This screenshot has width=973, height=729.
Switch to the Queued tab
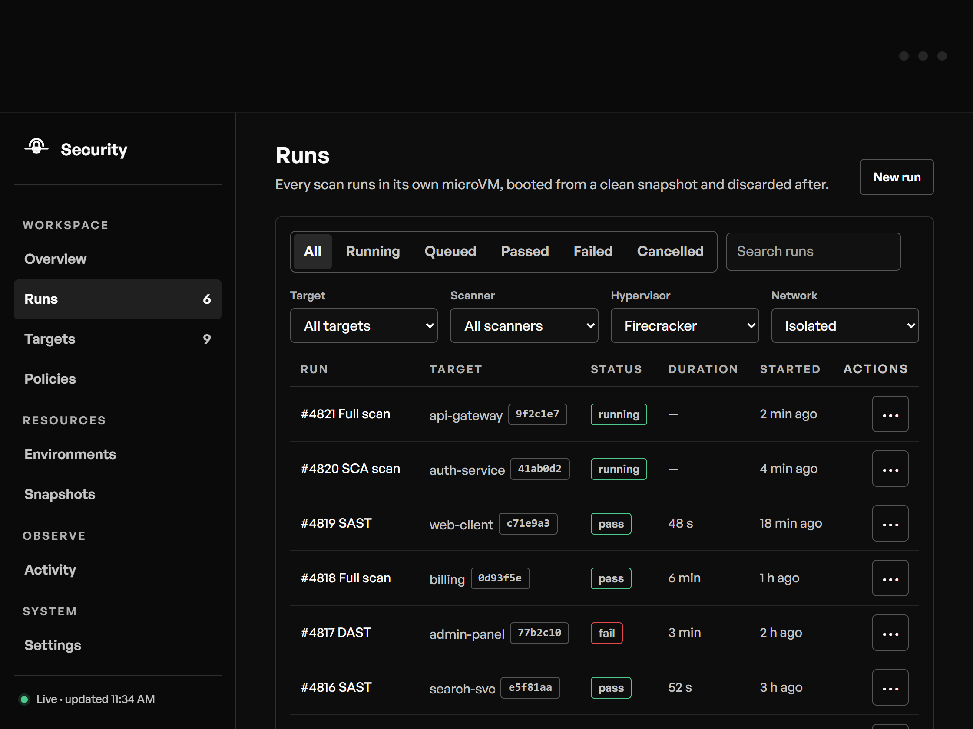pyautogui.click(x=450, y=251)
